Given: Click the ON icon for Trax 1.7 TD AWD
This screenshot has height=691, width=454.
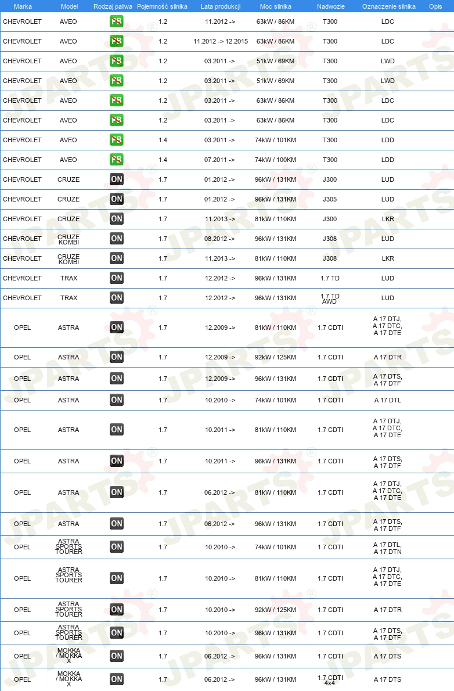Looking at the screenshot, I should click(x=116, y=297).
